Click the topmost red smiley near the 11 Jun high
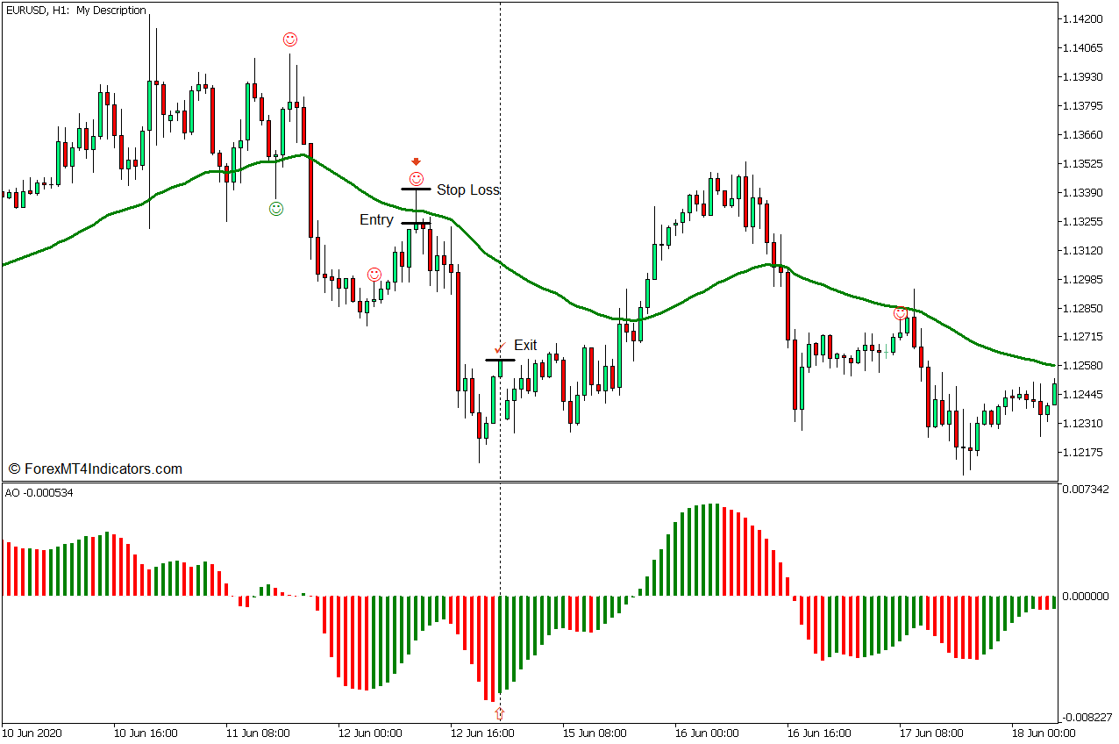Viewport: 1119px width, 744px height. (290, 39)
